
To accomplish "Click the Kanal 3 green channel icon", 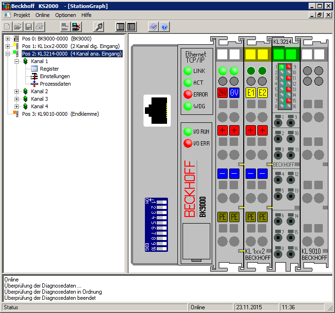I will pyautogui.click(x=25, y=99).
